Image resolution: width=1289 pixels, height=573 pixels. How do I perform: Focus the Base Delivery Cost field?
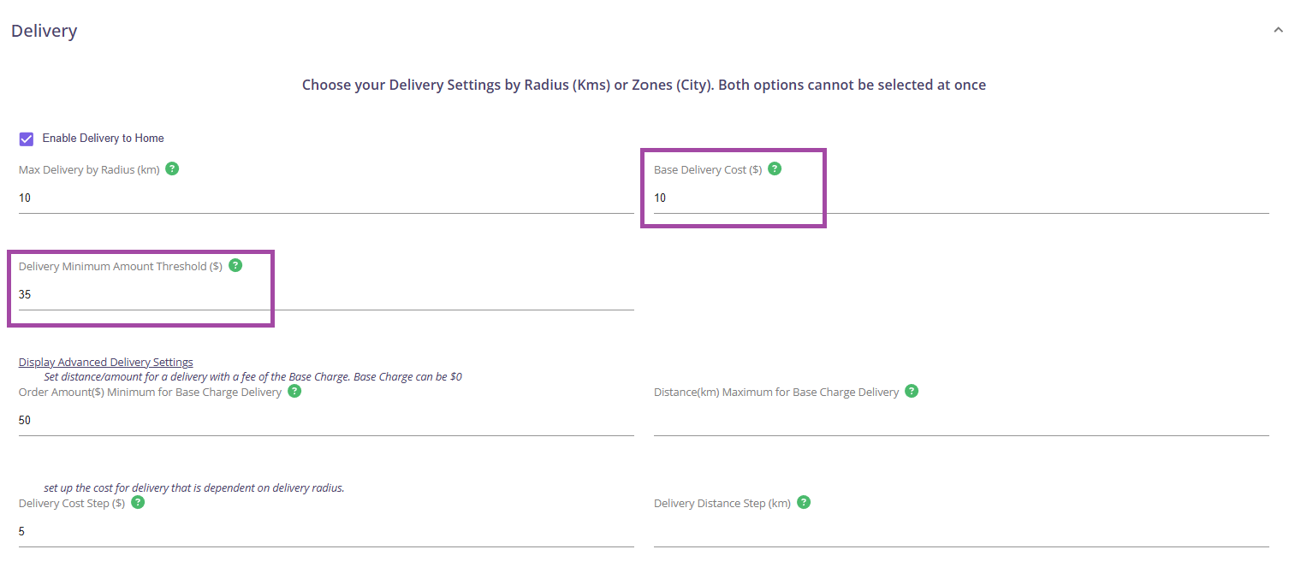960,198
